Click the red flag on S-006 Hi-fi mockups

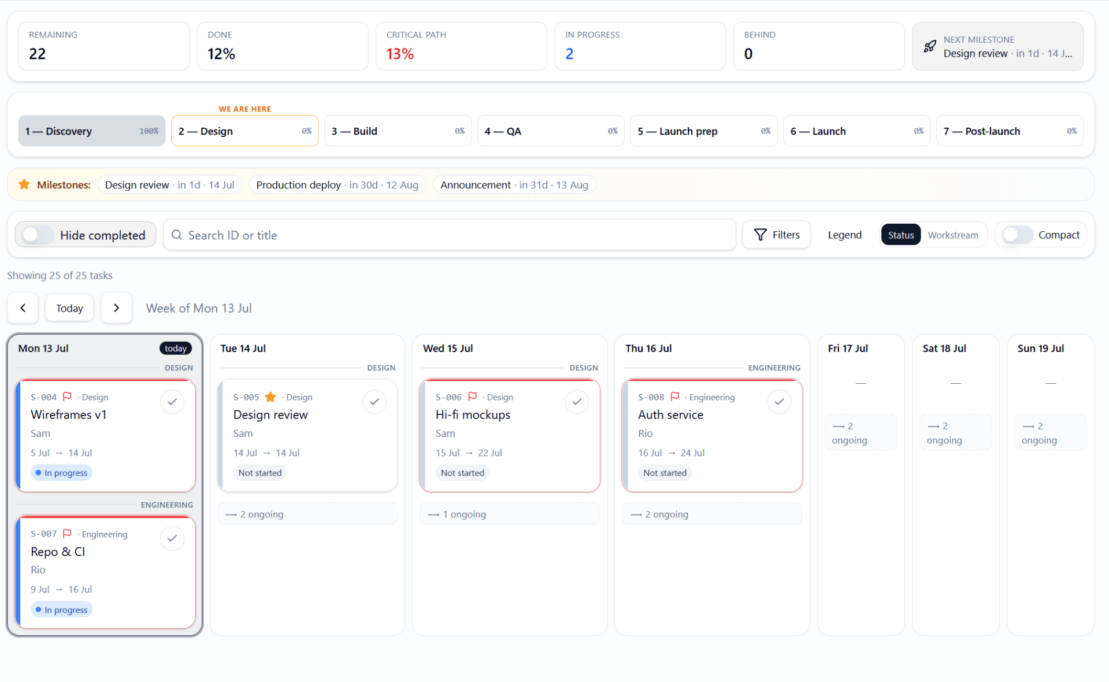pyautogui.click(x=472, y=396)
